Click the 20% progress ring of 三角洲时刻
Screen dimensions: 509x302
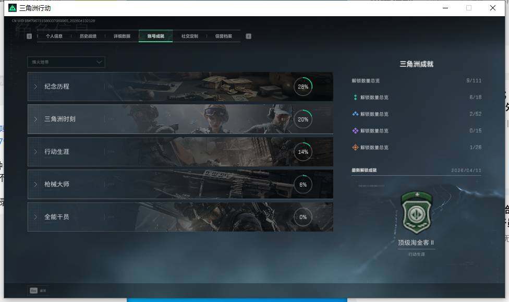click(x=303, y=119)
